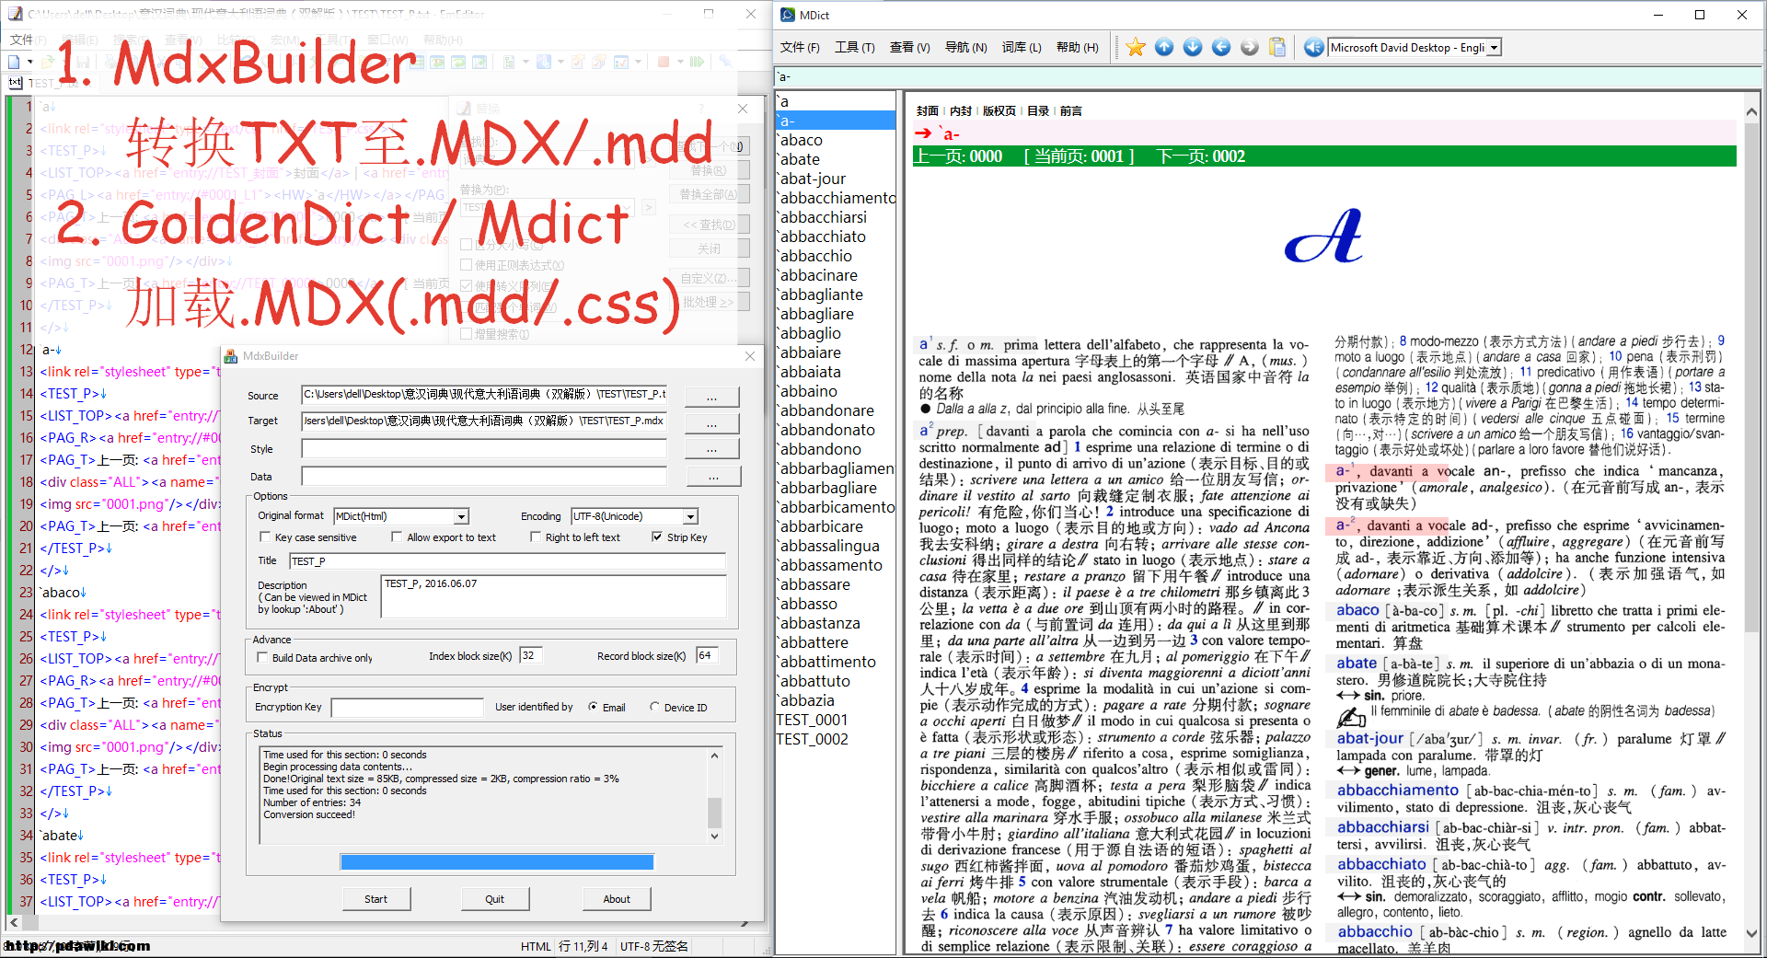The width and height of the screenshot is (1767, 958).
Task: Click the speaker pronunciation icon
Action: click(x=1314, y=47)
